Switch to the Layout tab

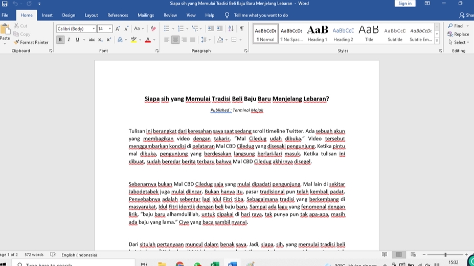pyautogui.click(x=92, y=15)
